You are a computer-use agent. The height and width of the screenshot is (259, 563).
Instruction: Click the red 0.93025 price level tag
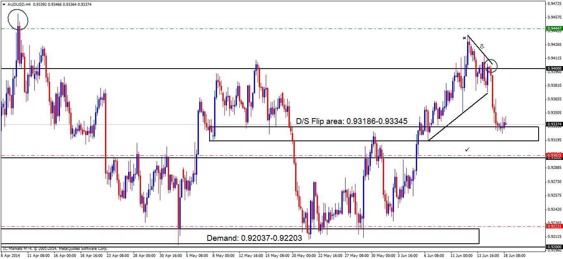click(554, 155)
